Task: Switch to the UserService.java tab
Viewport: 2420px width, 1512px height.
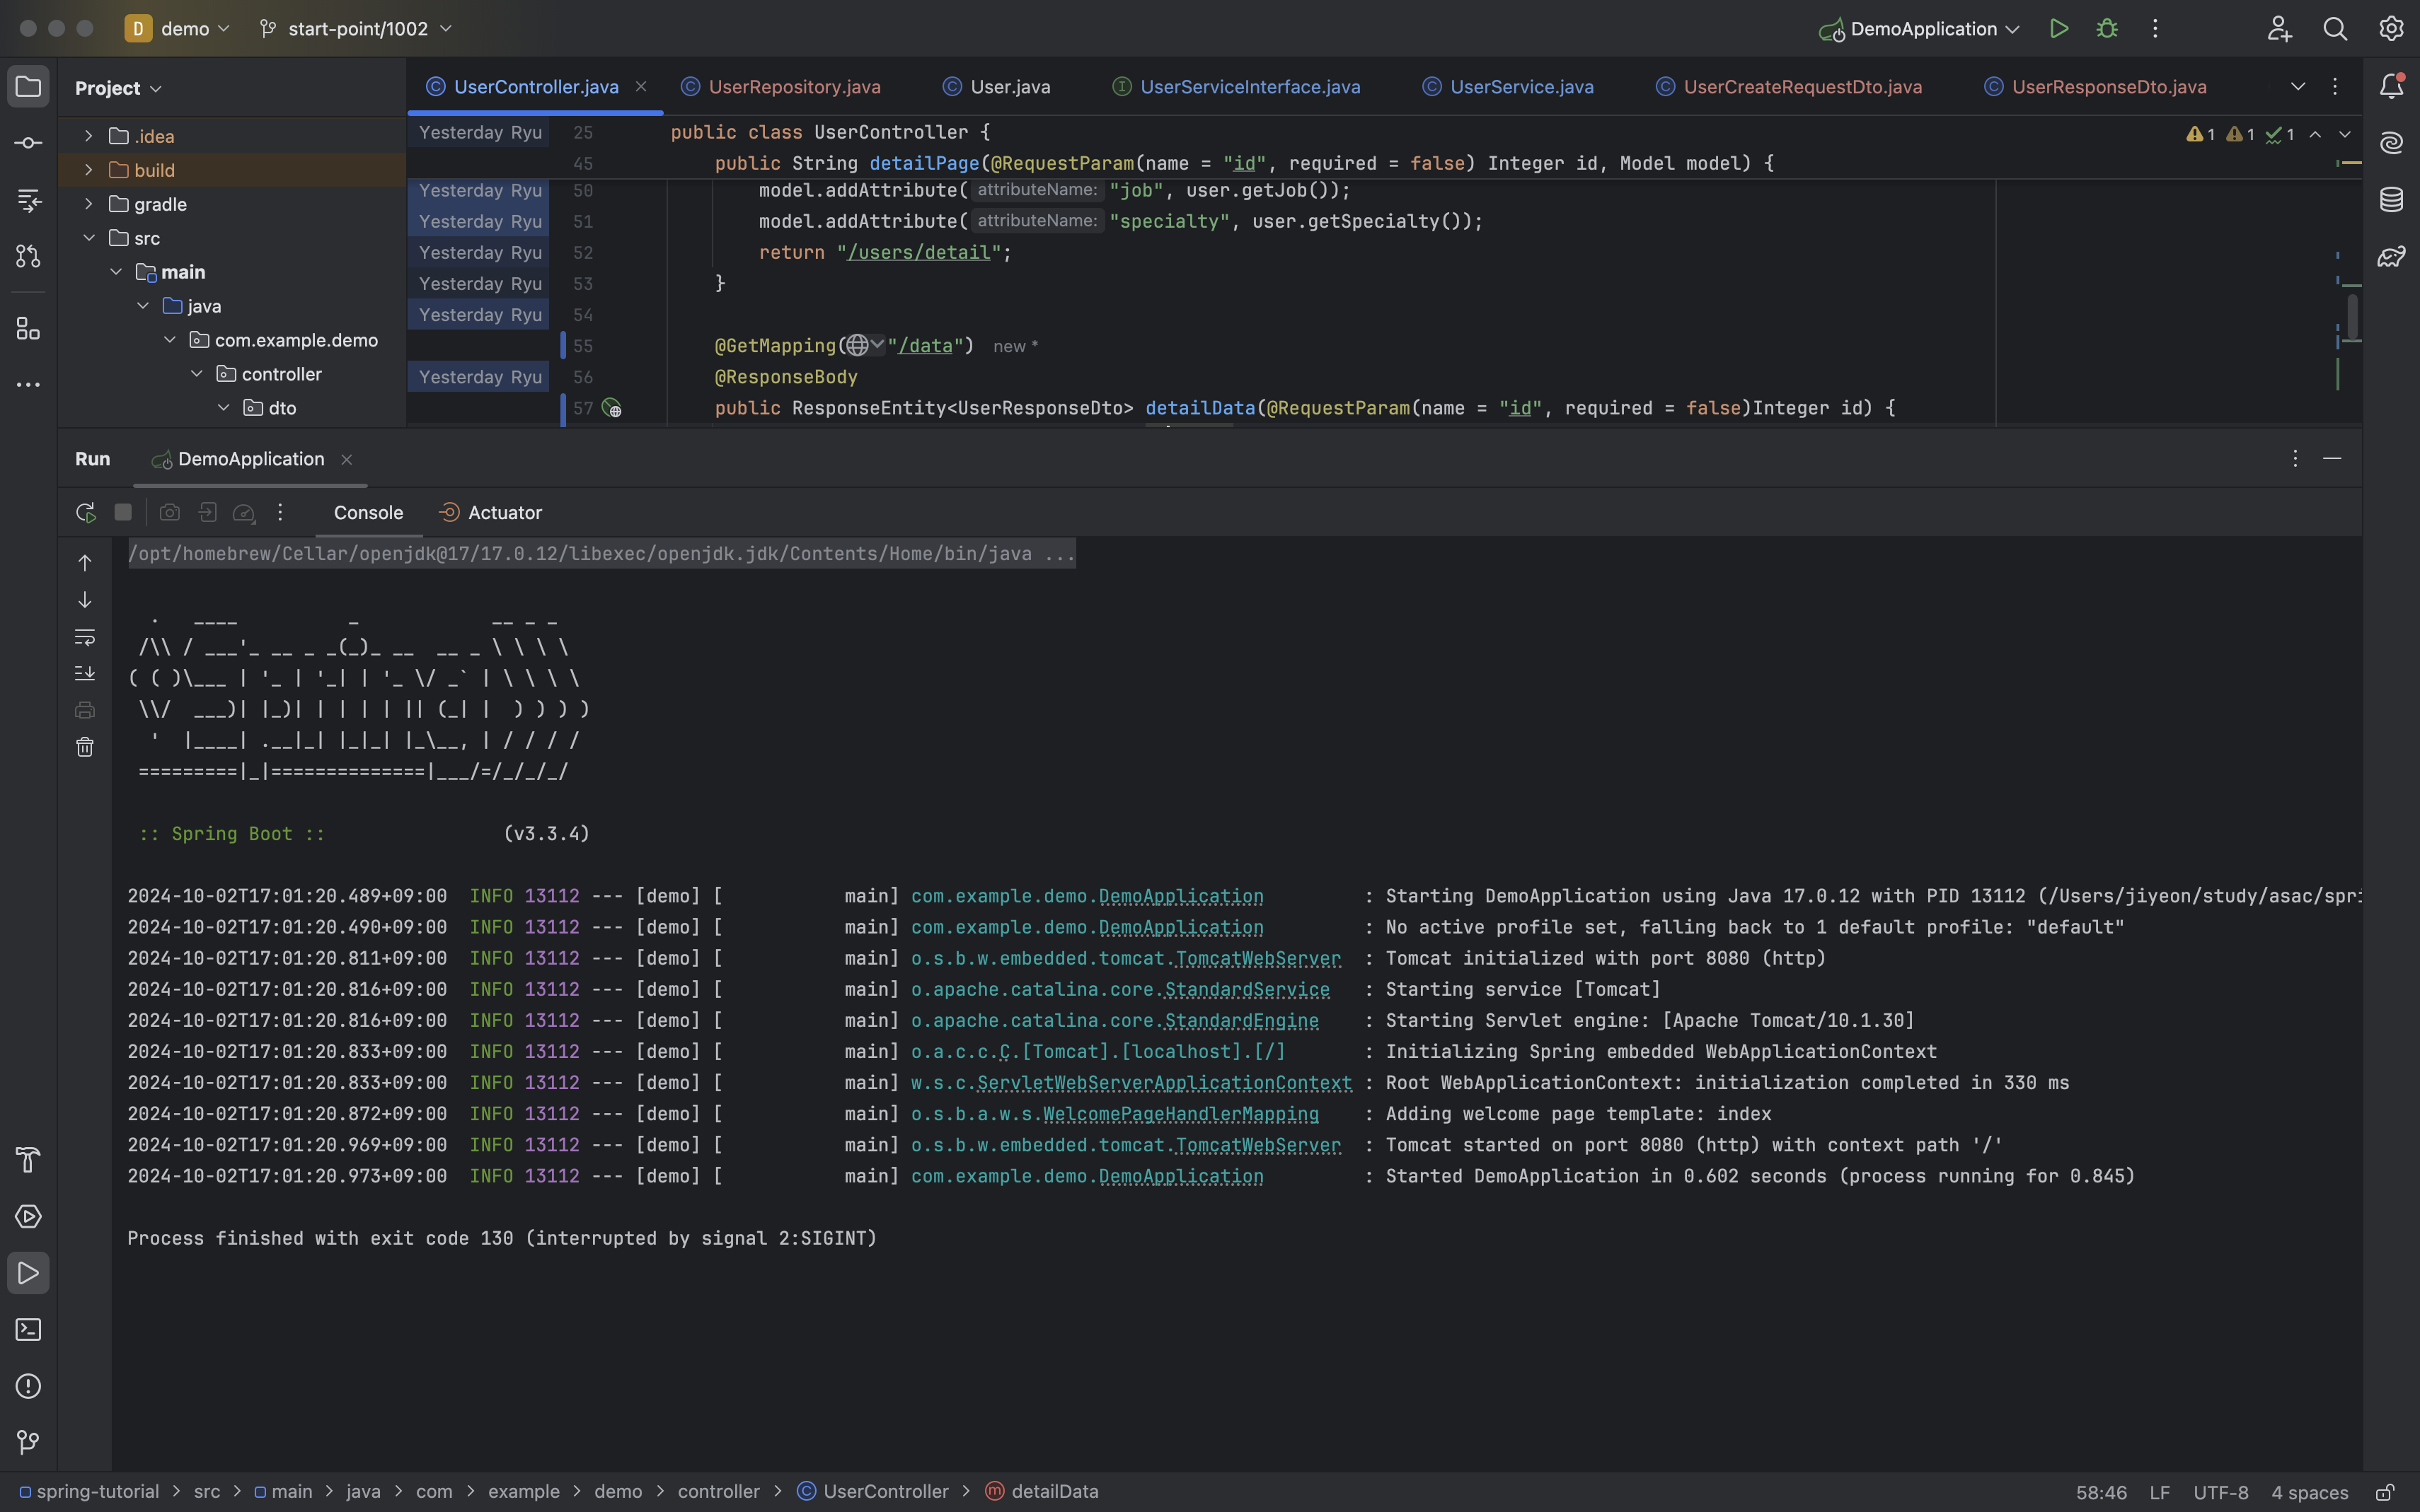Action: (1520, 87)
